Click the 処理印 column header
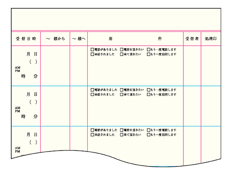 pyautogui.click(x=211, y=39)
